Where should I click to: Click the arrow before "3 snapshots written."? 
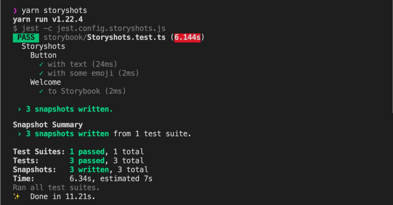point(20,109)
